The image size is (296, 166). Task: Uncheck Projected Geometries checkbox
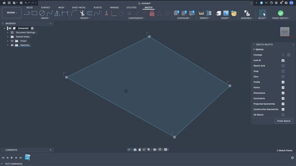[283, 104]
